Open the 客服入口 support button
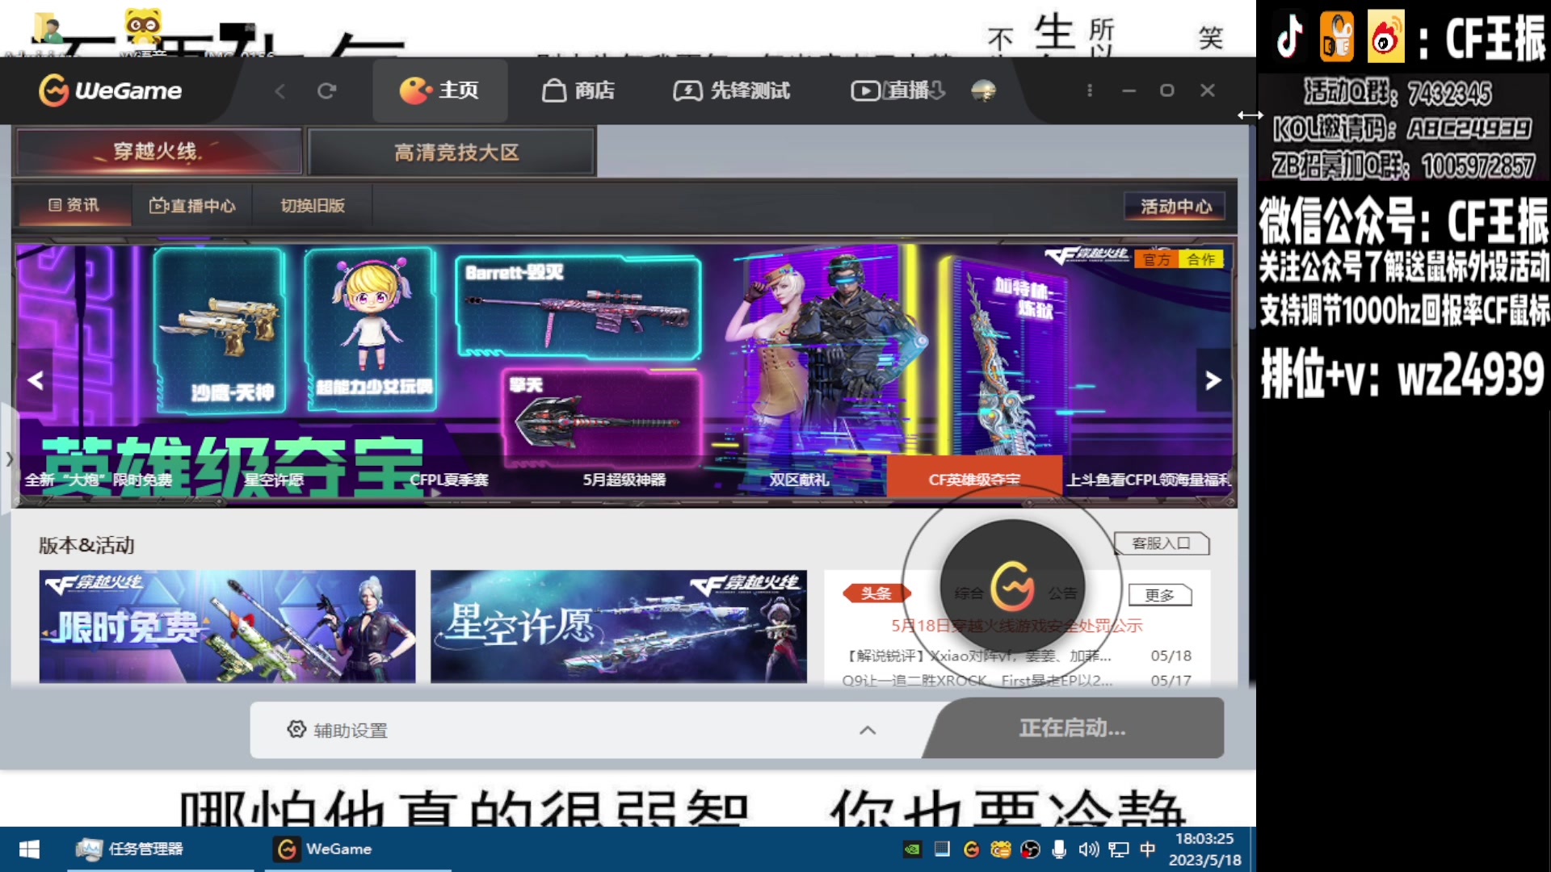The height and width of the screenshot is (872, 1551). pyautogui.click(x=1161, y=543)
